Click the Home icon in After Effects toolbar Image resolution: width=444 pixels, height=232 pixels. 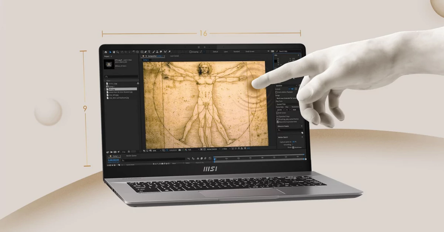tap(106, 52)
